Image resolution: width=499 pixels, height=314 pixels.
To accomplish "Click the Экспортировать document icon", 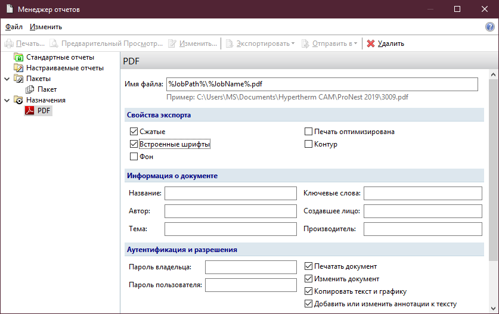I will coord(230,43).
